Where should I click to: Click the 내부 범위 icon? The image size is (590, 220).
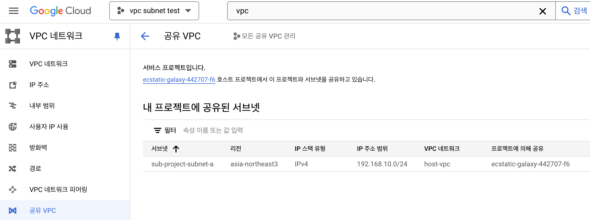coord(13,106)
